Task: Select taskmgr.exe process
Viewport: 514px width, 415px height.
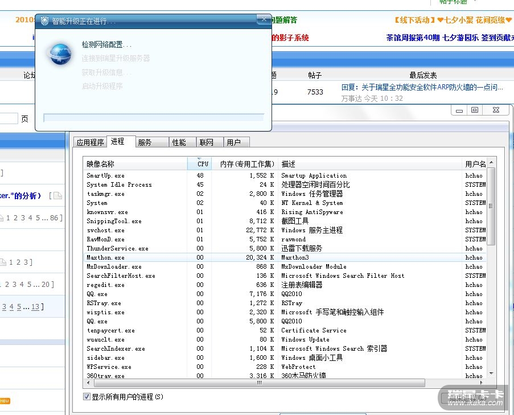Action: [x=285, y=194]
